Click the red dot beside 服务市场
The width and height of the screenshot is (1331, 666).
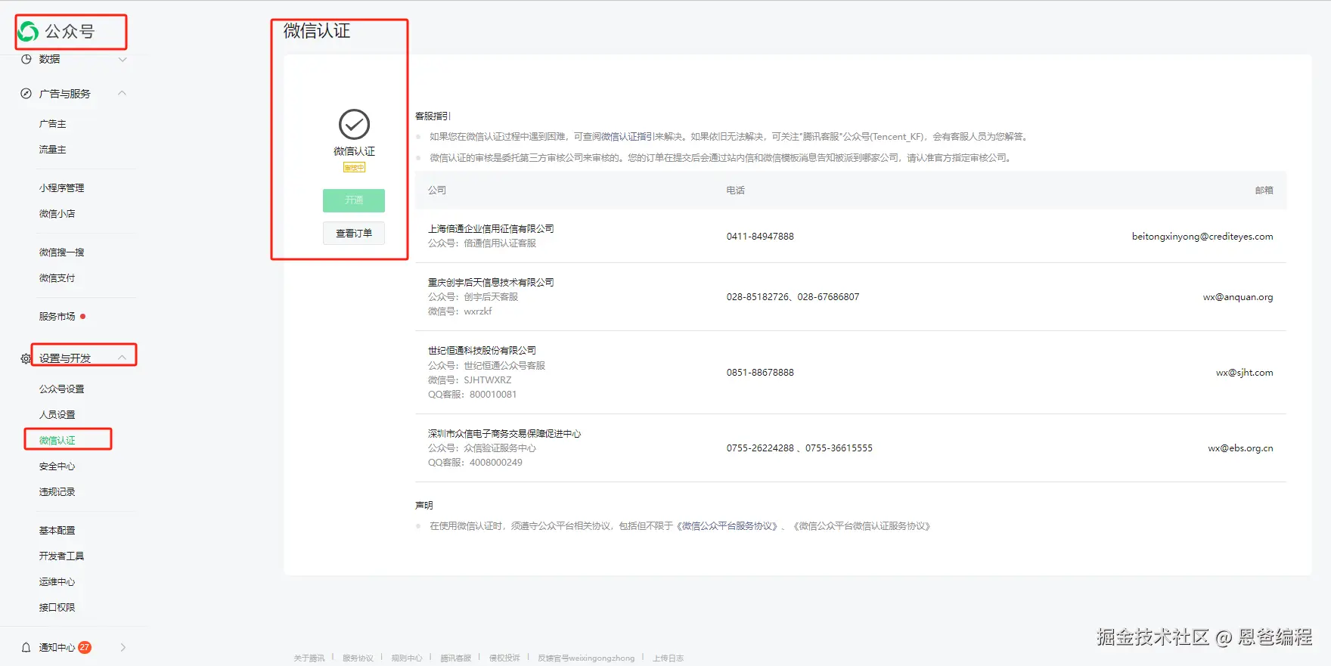click(x=83, y=316)
